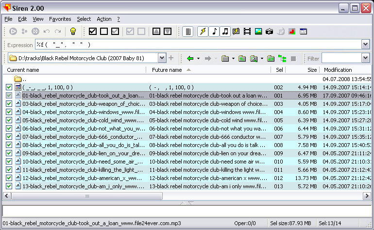
Task: Click the landscape picture icon
Action: click(258, 31)
